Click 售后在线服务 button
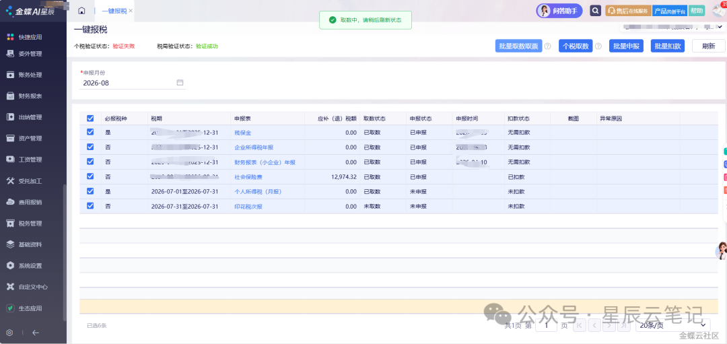This screenshot has height=344, width=727. click(x=628, y=11)
